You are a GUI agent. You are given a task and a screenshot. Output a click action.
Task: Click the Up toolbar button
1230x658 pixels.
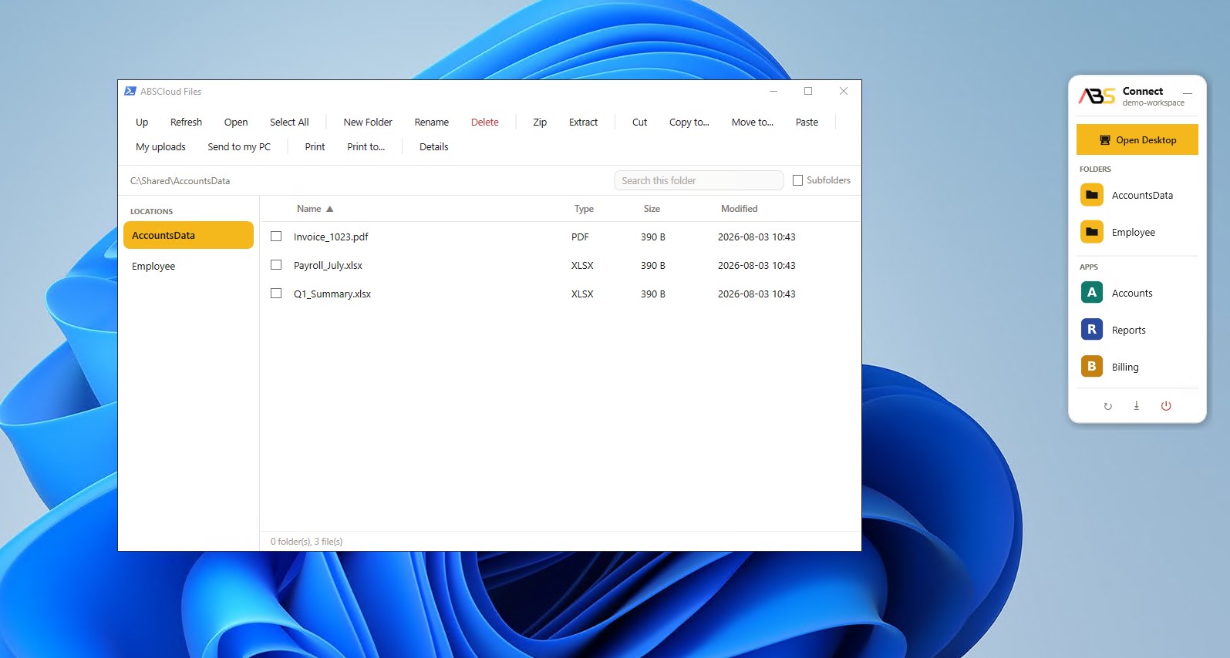point(142,122)
